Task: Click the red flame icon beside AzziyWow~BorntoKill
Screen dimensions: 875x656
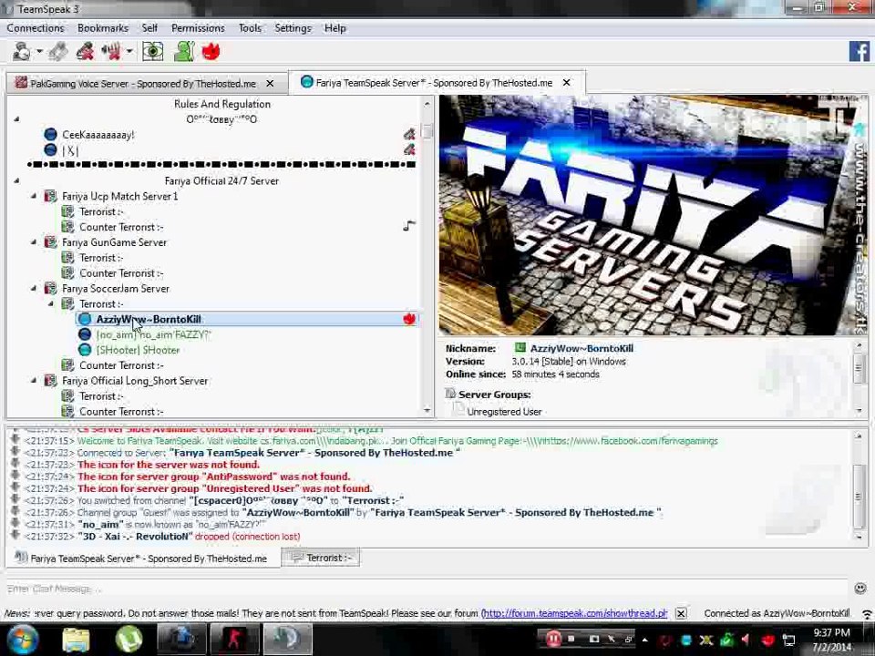Action: coord(409,319)
